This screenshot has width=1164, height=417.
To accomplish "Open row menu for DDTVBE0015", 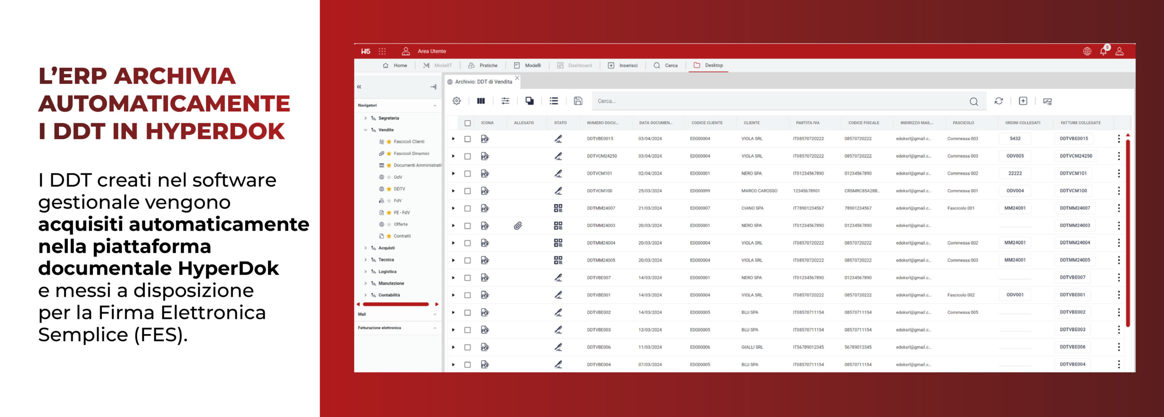I will point(1119,139).
